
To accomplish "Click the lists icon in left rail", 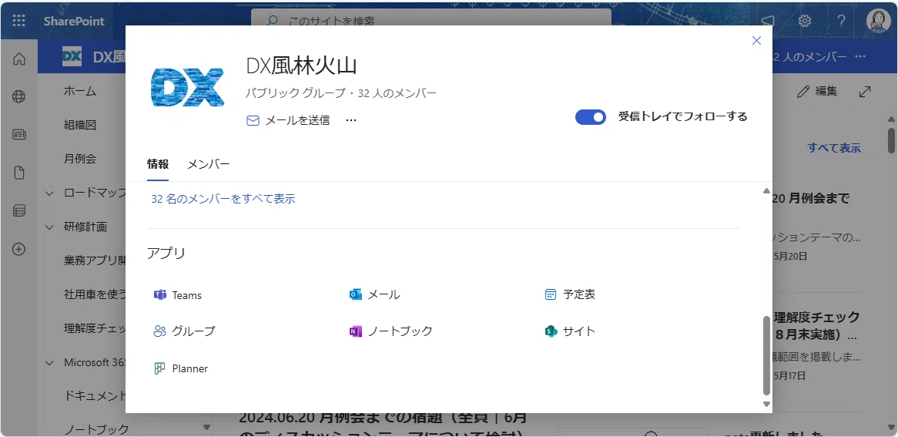I will (19, 210).
